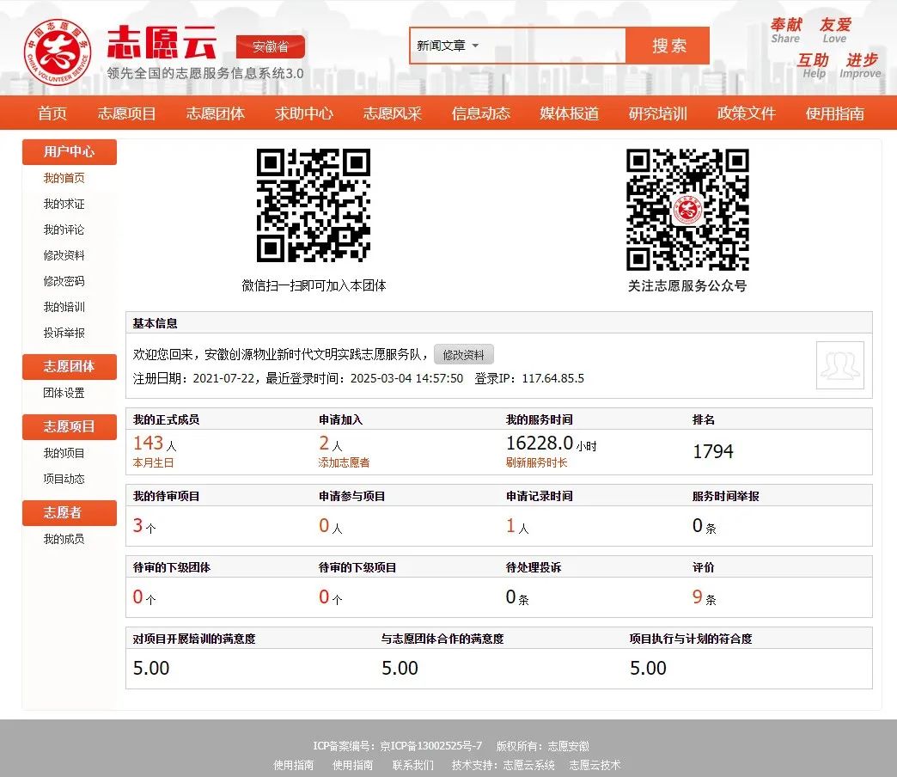This screenshot has width=897, height=777.
Task: Open 我的成员 in sidebar
Action: coord(64,538)
